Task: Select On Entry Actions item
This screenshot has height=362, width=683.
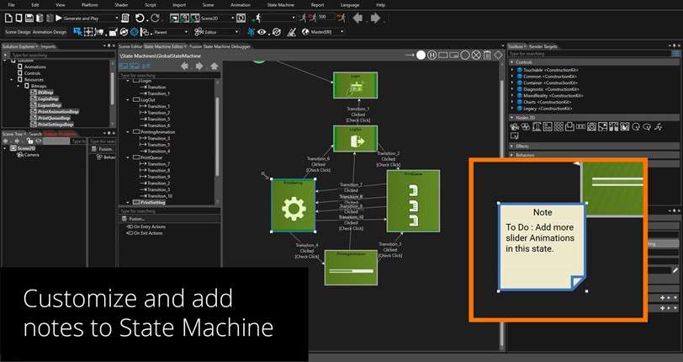Action: click(151, 227)
